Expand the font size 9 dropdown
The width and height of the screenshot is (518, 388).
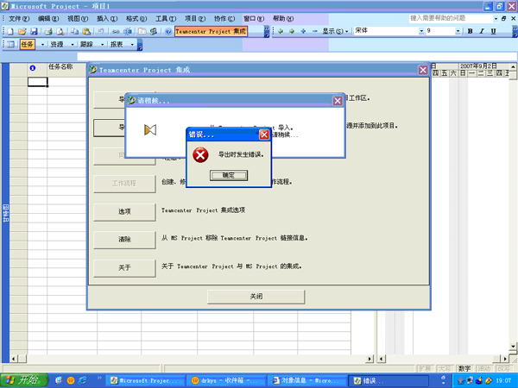click(x=458, y=31)
